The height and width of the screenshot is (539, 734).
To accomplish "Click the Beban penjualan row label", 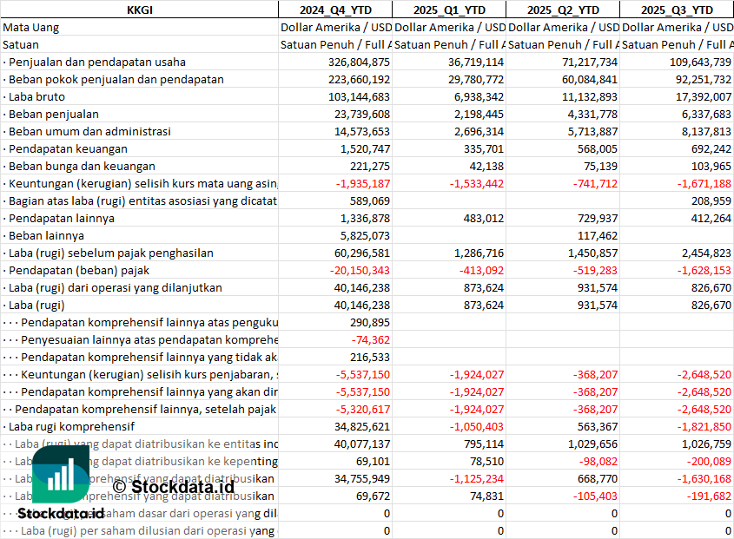I will coord(53,114).
